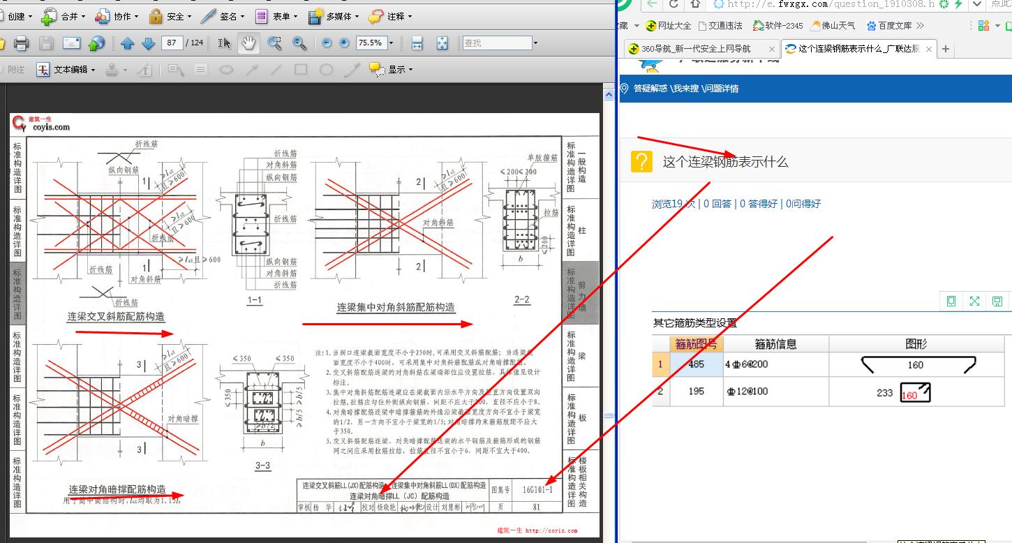The width and height of the screenshot is (1012, 543).
Task: Click the print icon in the PDF toolbar
Action: point(22,43)
